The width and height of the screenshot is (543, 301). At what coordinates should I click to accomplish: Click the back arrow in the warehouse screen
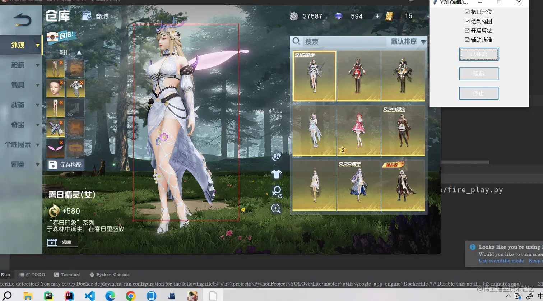click(22, 19)
